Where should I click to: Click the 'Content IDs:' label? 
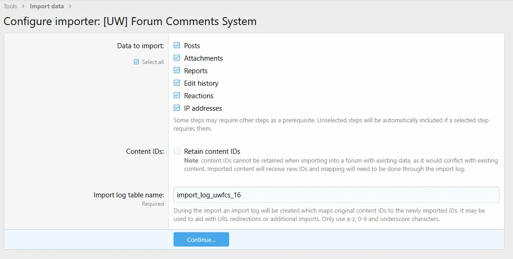click(145, 152)
